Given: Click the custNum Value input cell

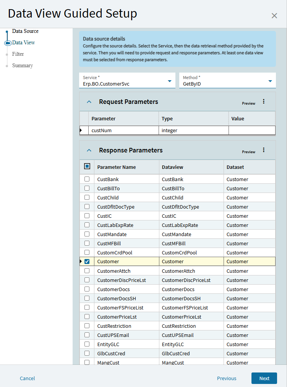Looking at the screenshot, I should 252,130.
